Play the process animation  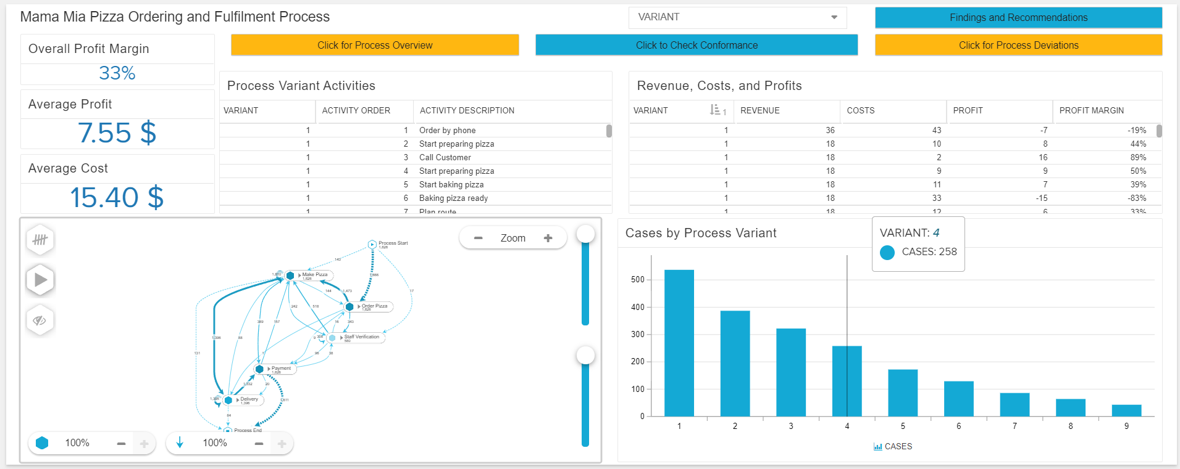(x=40, y=280)
